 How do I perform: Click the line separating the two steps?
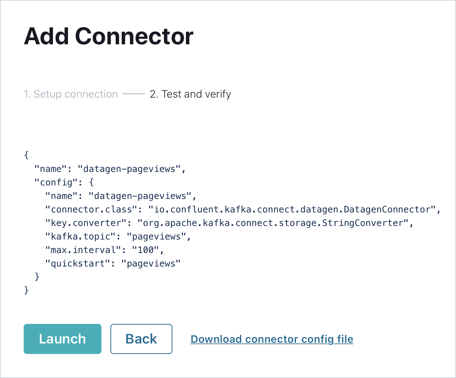[x=134, y=94]
